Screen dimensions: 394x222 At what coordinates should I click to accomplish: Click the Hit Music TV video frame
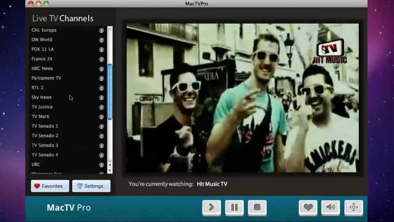pos(242,98)
